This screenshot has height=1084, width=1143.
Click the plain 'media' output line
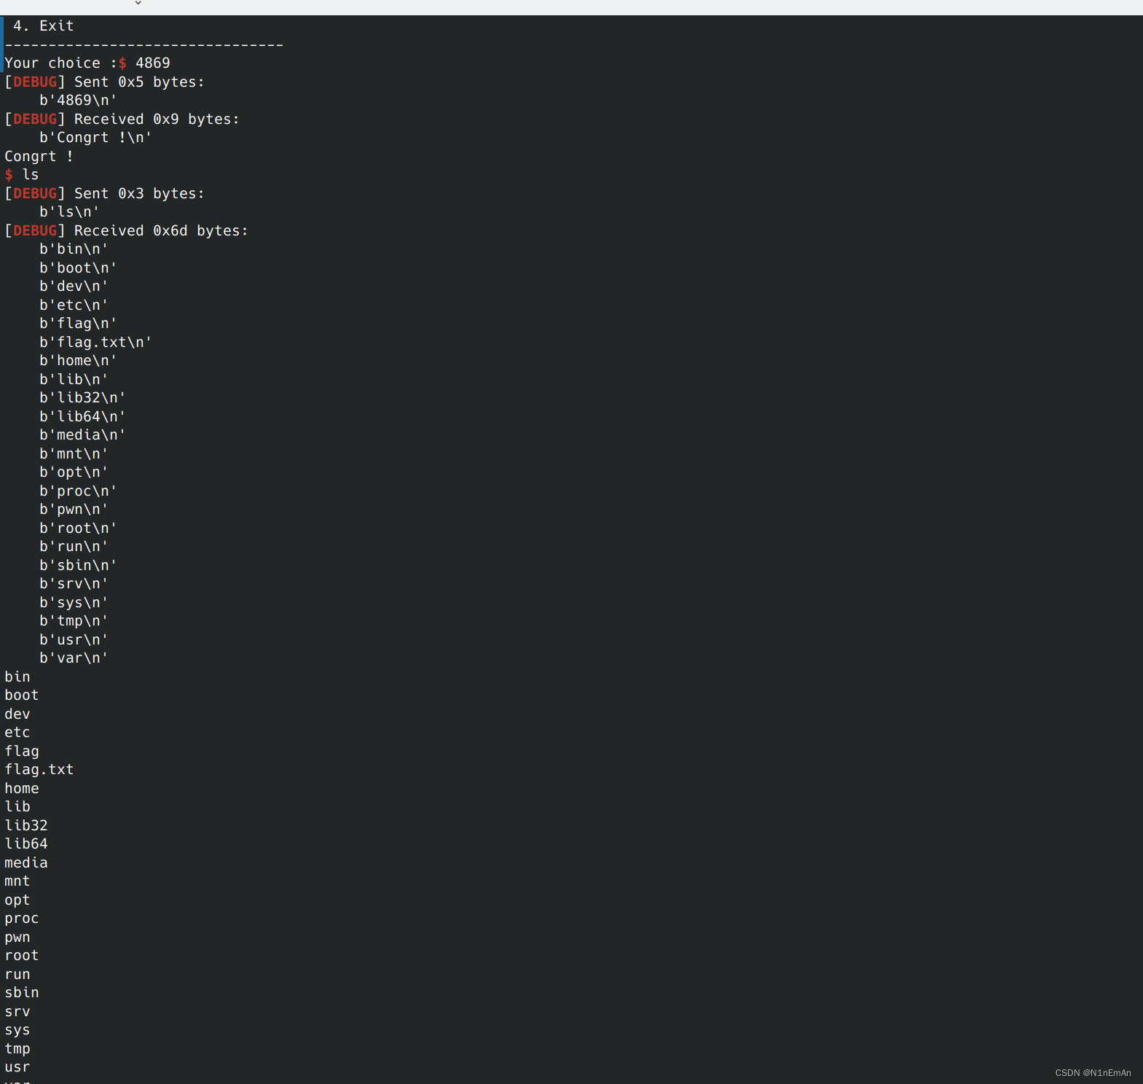tap(26, 862)
